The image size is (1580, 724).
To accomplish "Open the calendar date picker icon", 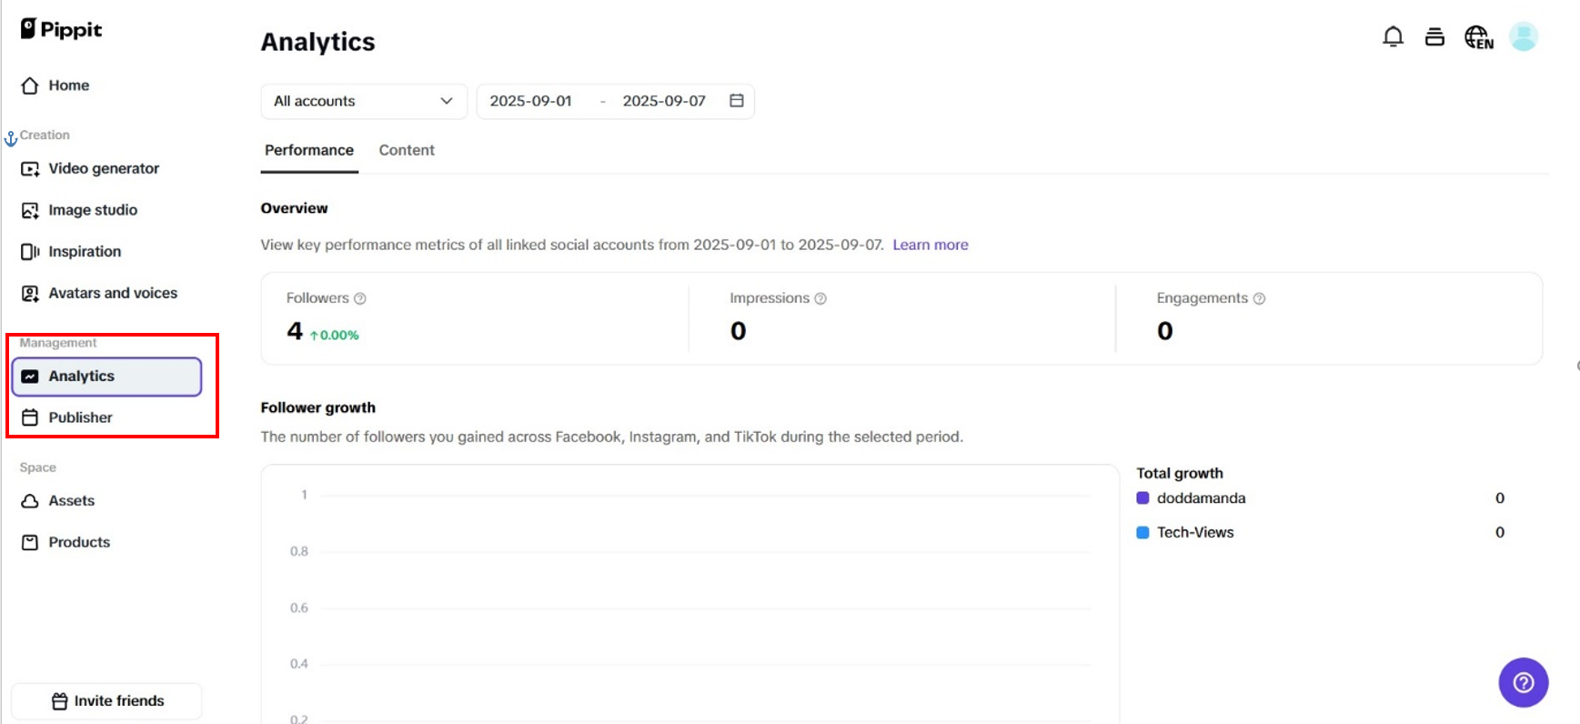I will (737, 101).
